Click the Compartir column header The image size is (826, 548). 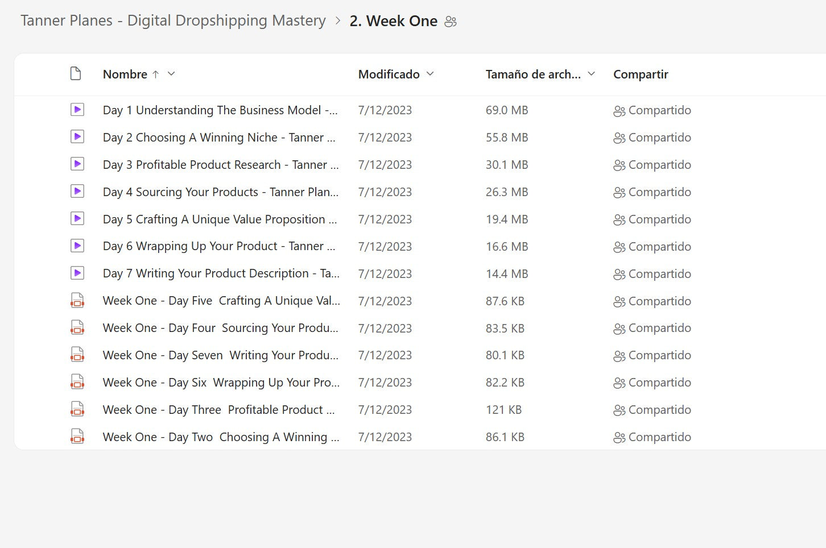click(x=641, y=74)
